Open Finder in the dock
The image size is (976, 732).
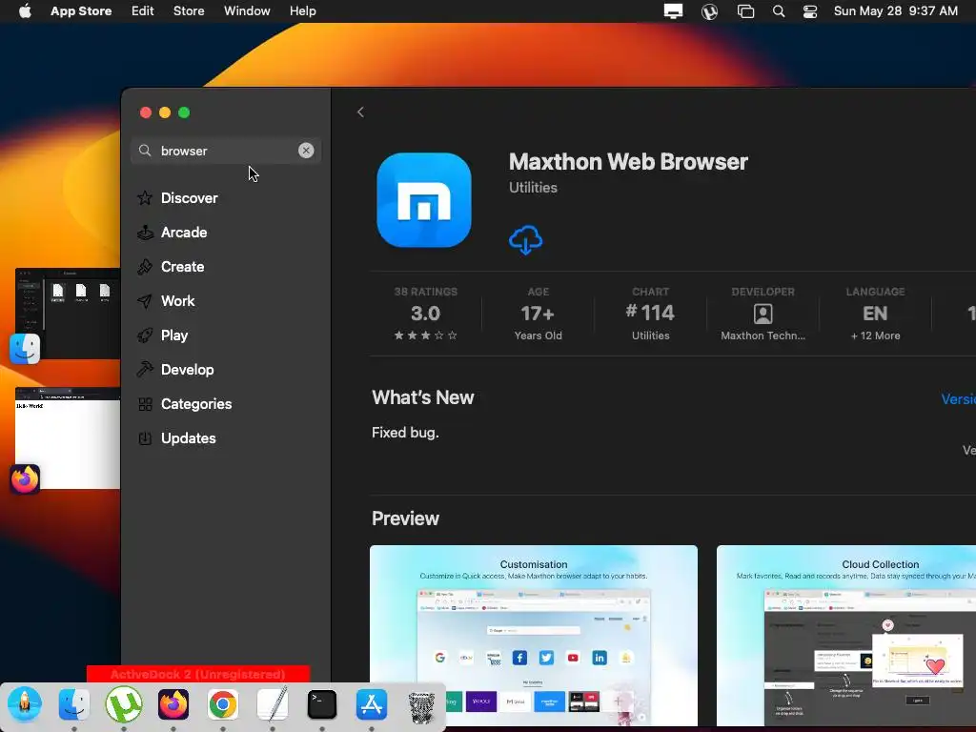[x=74, y=704]
